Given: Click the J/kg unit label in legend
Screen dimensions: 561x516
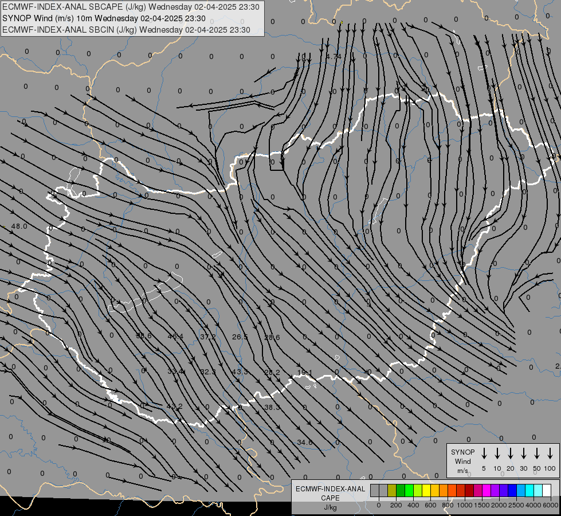Looking at the screenshot, I should coord(330,507).
